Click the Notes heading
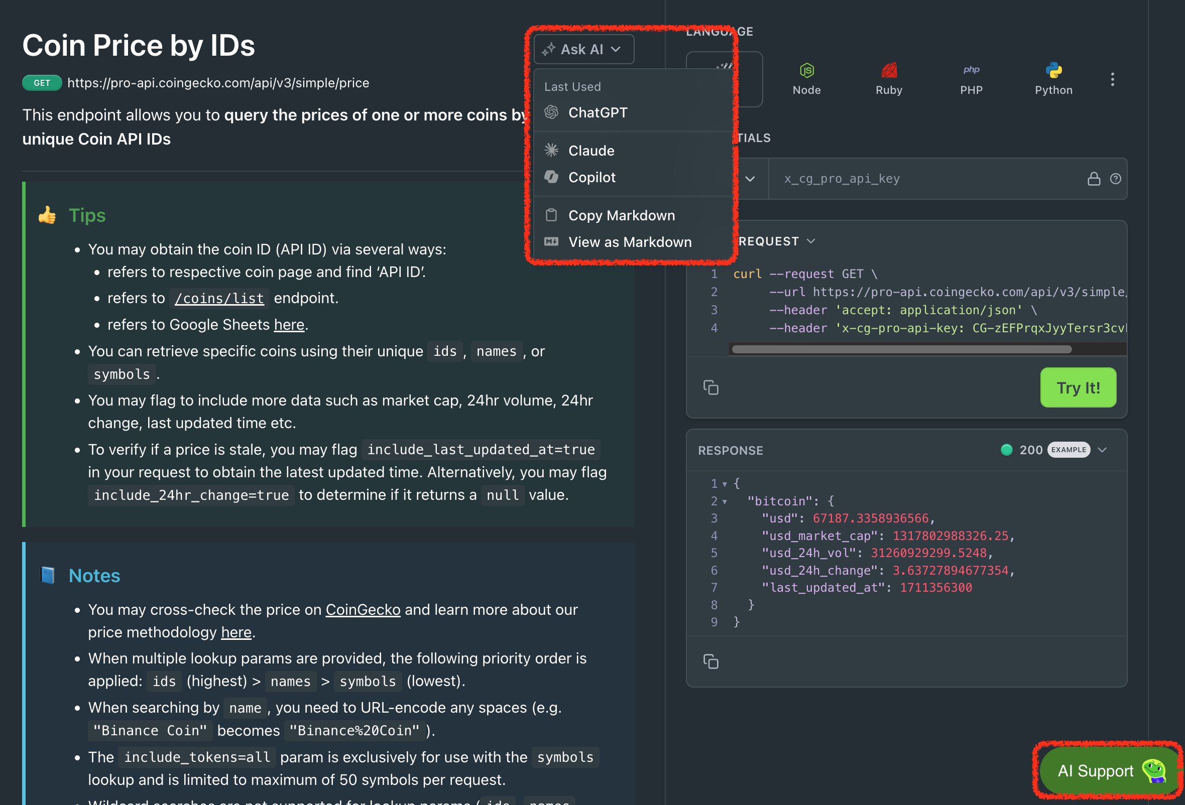The image size is (1185, 805). click(94, 575)
